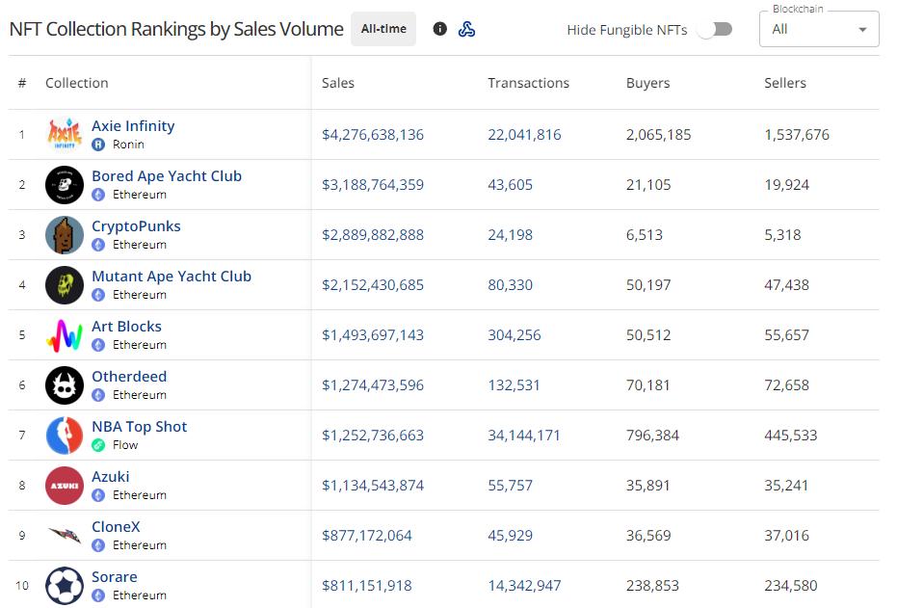Click the All-time period selector
897x608 pixels.
(x=383, y=29)
